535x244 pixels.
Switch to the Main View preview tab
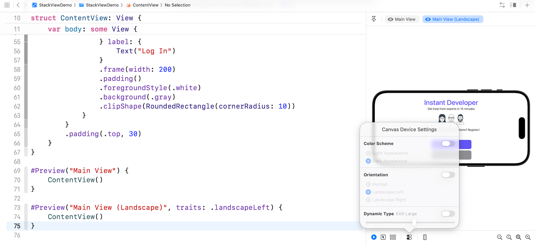tap(402, 19)
